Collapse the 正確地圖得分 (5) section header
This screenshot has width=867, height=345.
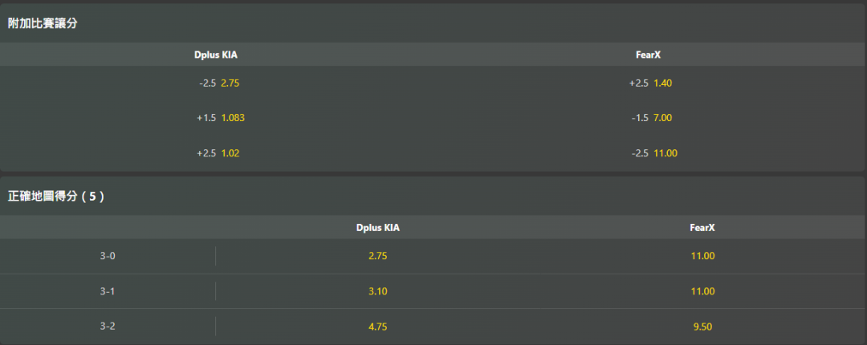[x=56, y=197]
